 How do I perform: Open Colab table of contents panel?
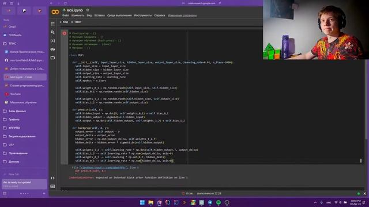click(52, 24)
